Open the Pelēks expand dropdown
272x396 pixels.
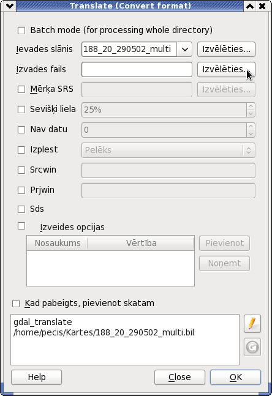[249, 151]
